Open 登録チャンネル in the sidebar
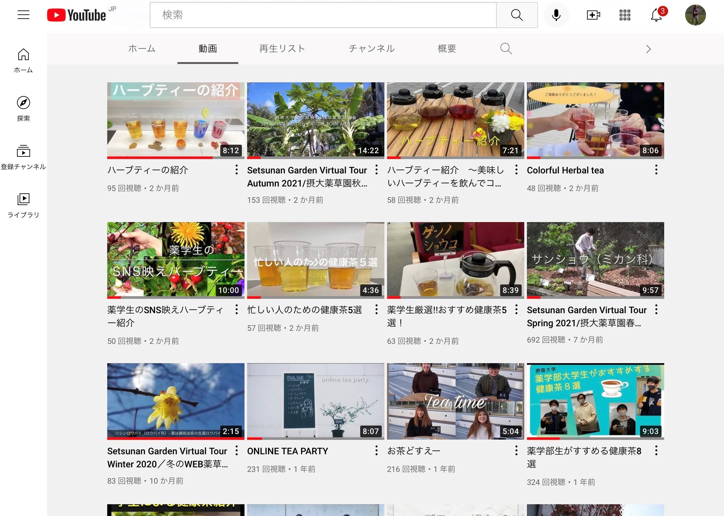This screenshot has height=516, width=724. (23, 152)
